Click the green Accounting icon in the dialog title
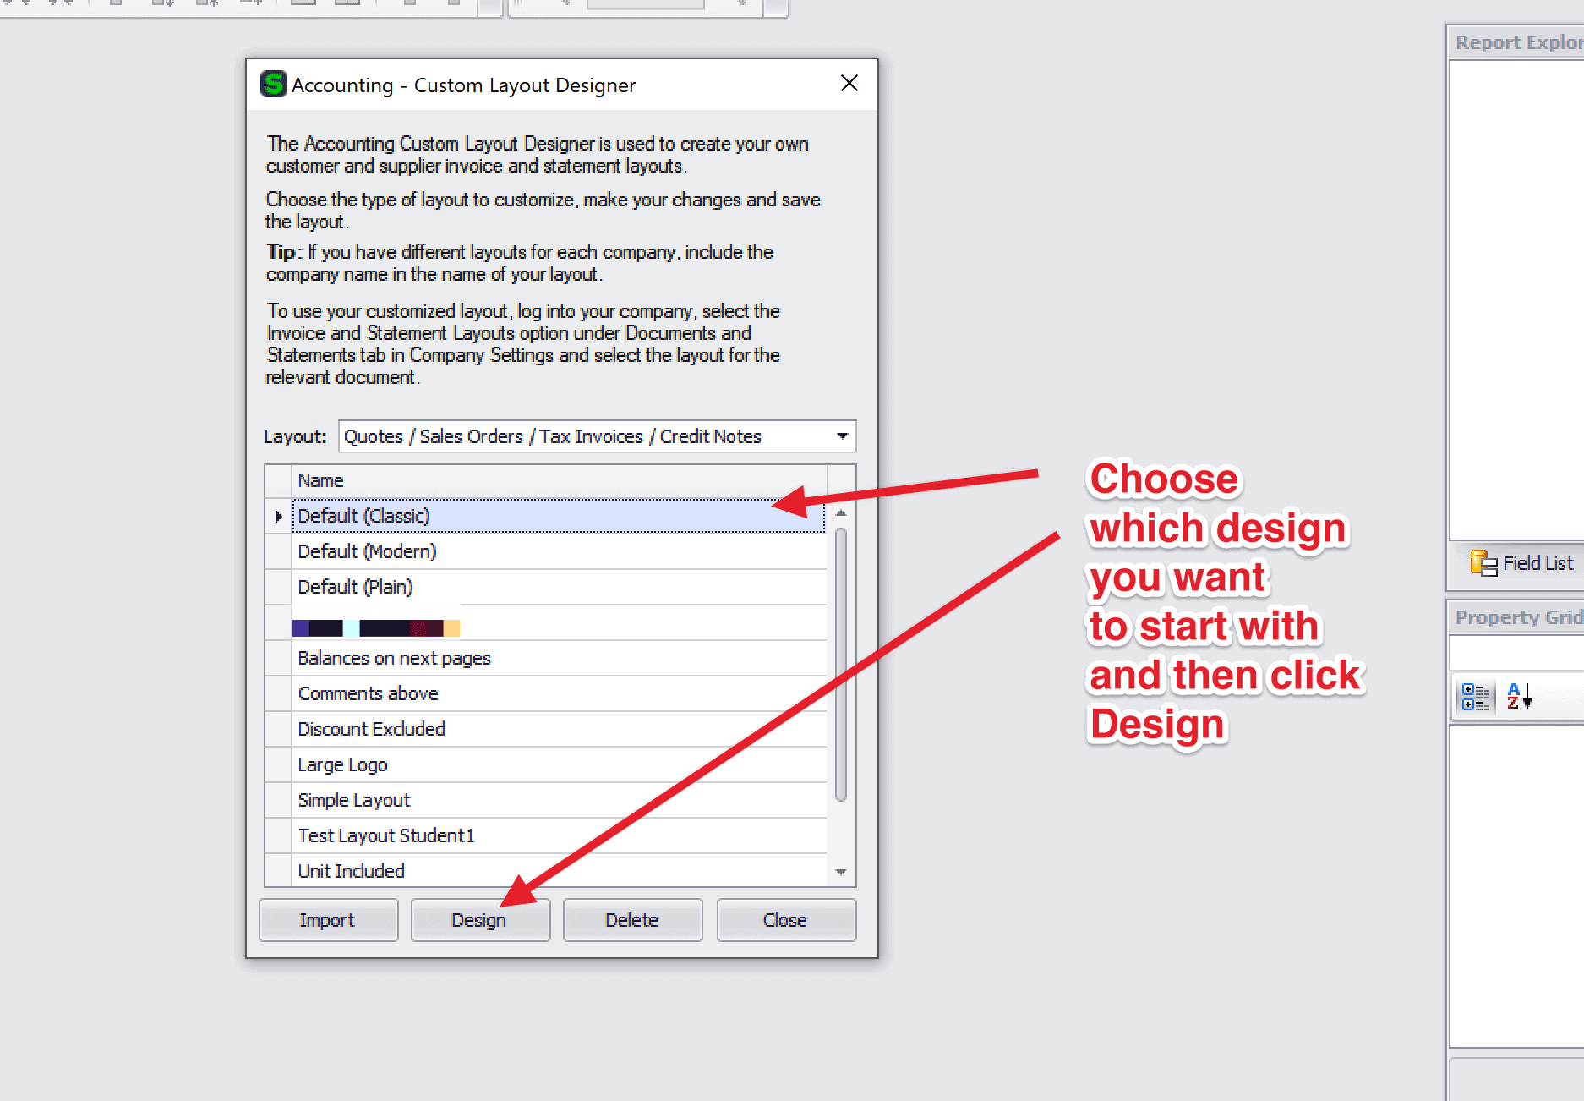This screenshot has height=1101, width=1584. 273,85
